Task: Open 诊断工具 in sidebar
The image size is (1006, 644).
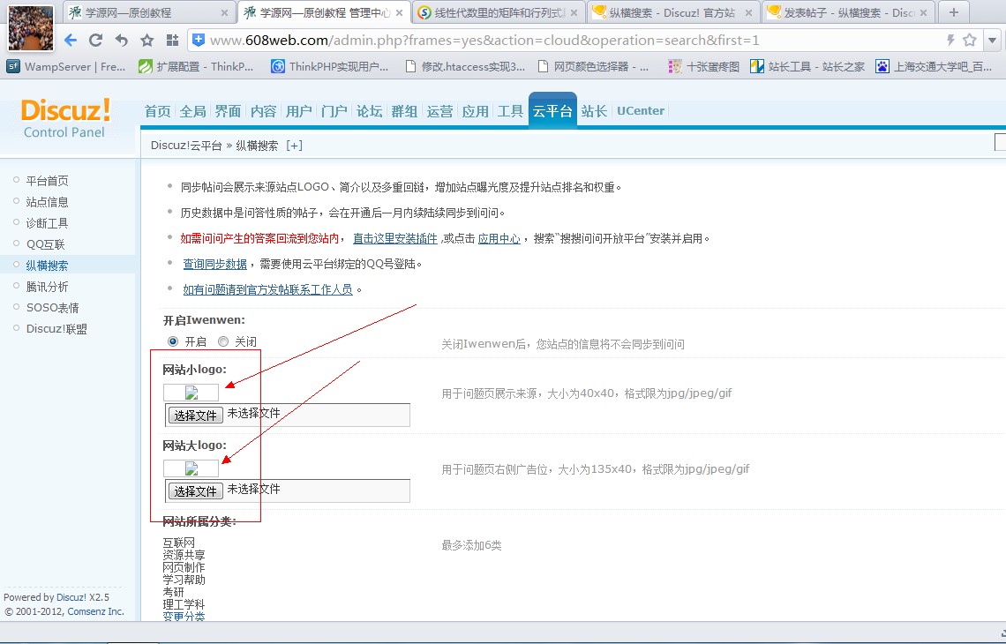Action: tap(47, 223)
